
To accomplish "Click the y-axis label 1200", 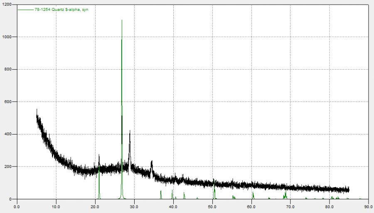I will point(7,5).
